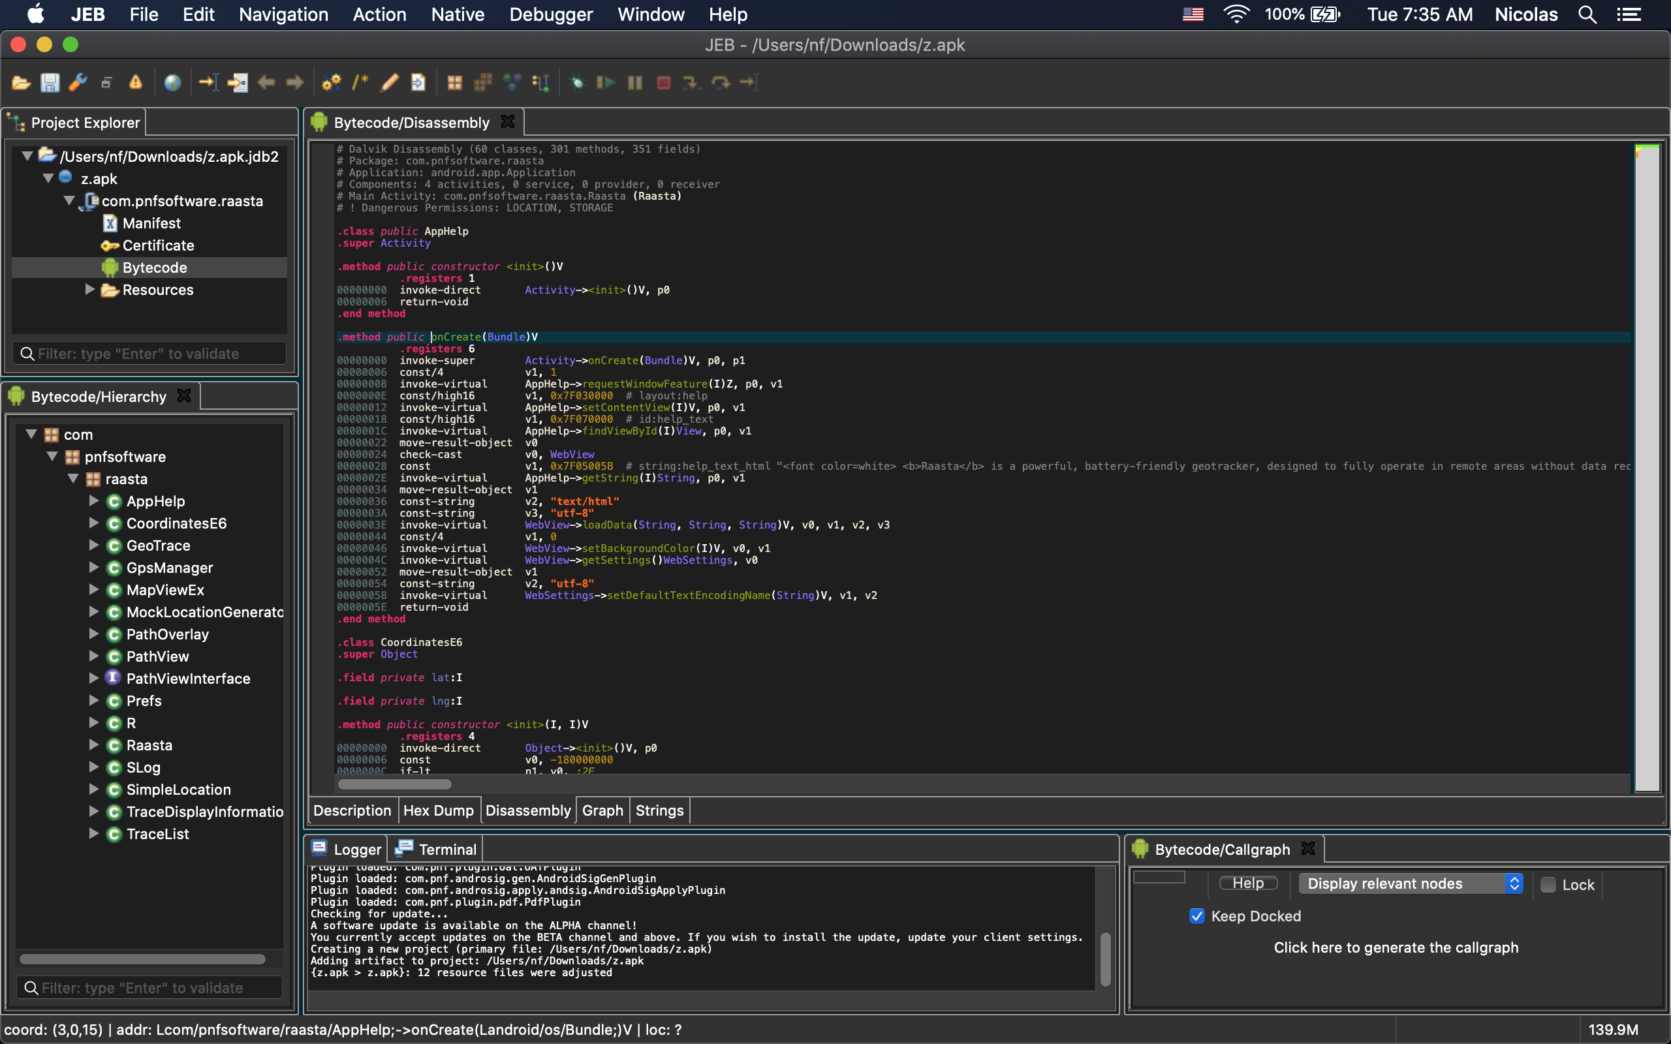
Task: Open the Display relevant nodes dropdown
Action: tap(1411, 883)
